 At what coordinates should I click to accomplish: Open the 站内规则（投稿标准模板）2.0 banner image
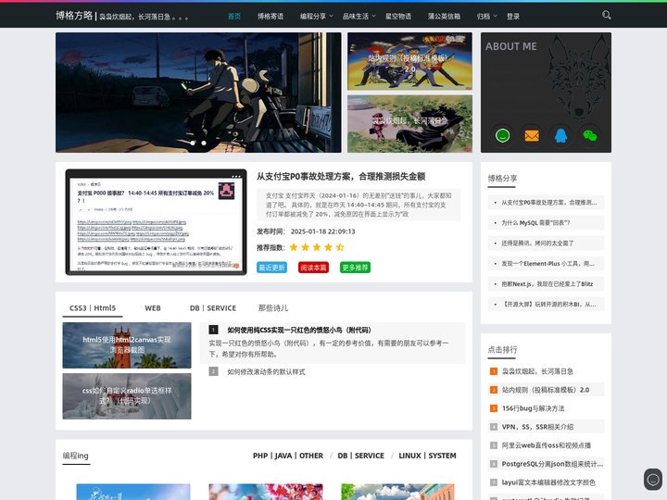coord(409,61)
